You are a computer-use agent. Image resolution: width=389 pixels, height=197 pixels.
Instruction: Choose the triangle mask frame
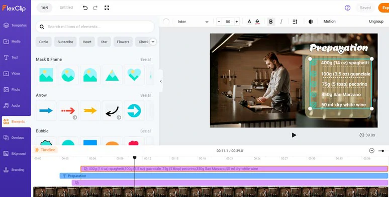point(112,75)
